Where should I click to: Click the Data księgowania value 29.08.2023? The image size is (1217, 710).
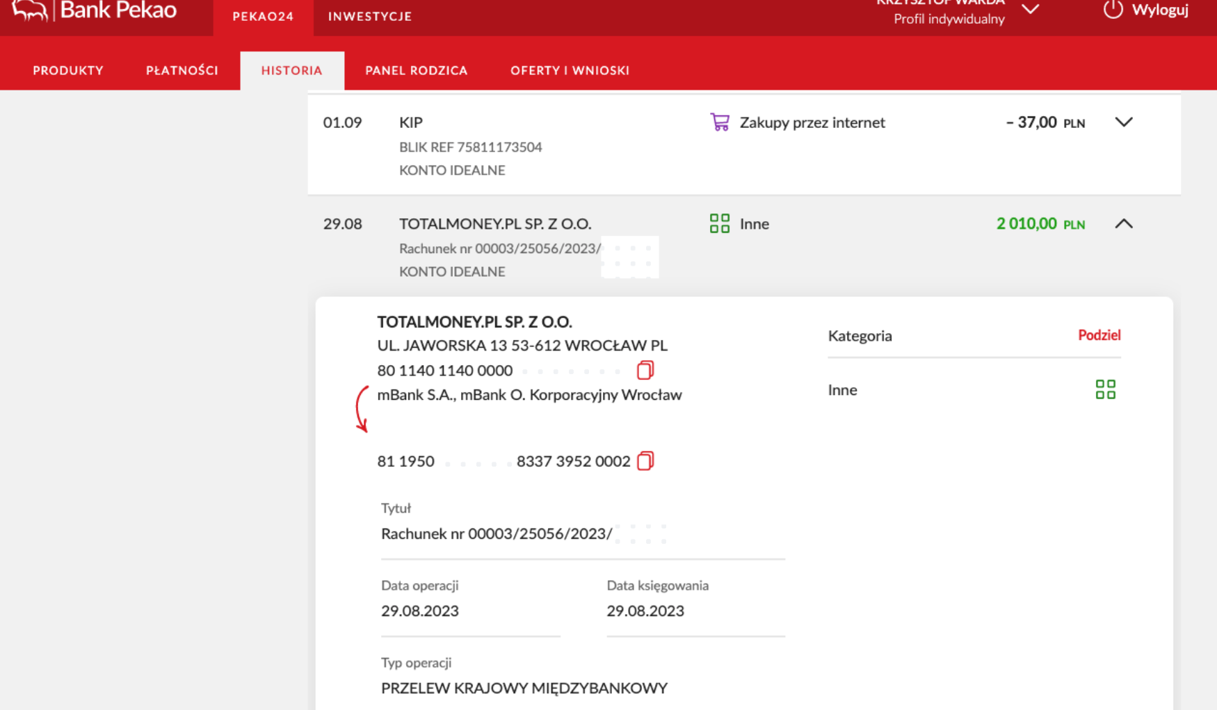[x=645, y=611]
